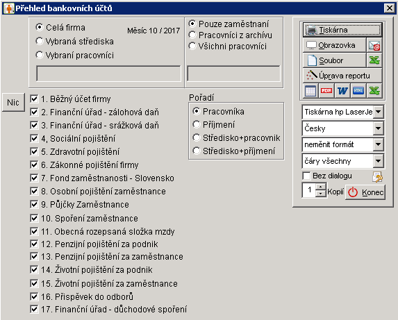Click the empty field under Vybraní pracovníci
The height and width of the screenshot is (320, 398).
pos(108,74)
